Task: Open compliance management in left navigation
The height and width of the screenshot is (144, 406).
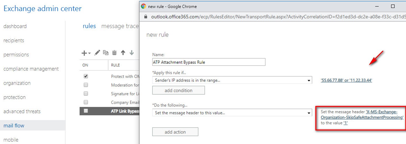Action: coord(31,69)
